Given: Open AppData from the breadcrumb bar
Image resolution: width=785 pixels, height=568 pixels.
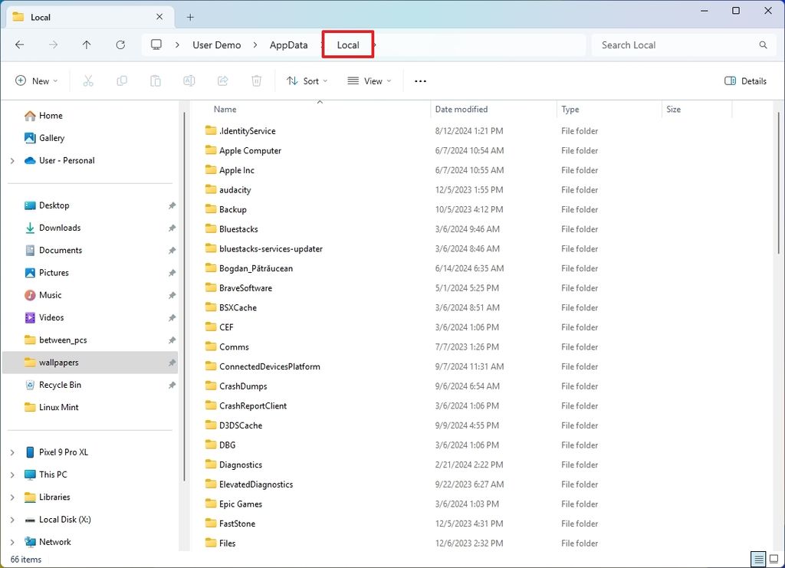Looking at the screenshot, I should tap(289, 45).
